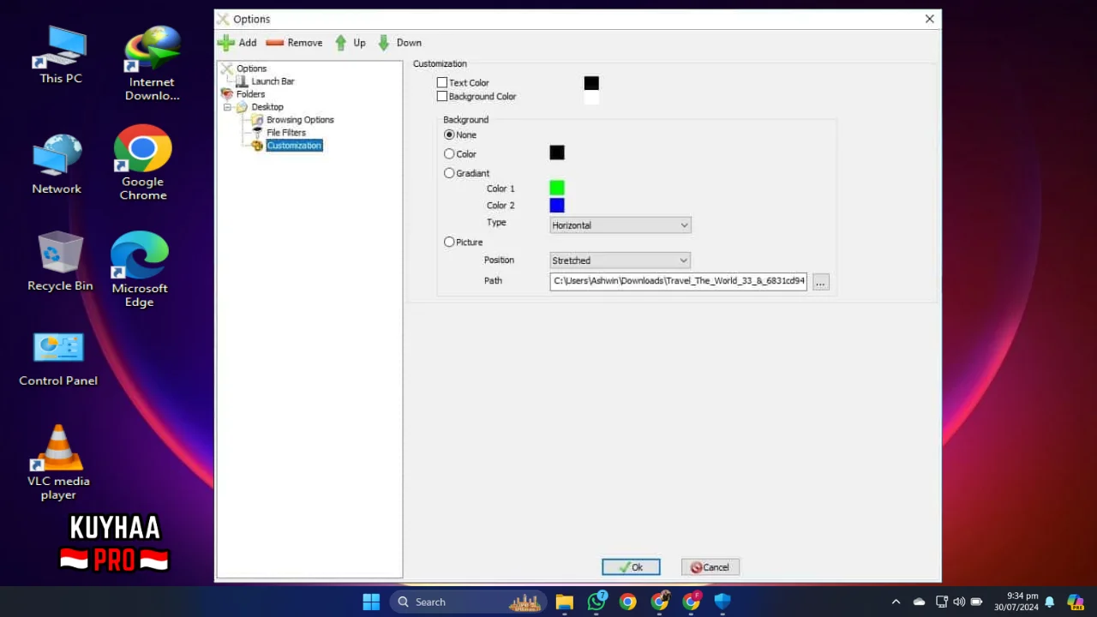The image size is (1097, 617).
Task: Pick the black Text Color swatch
Action: point(591,83)
